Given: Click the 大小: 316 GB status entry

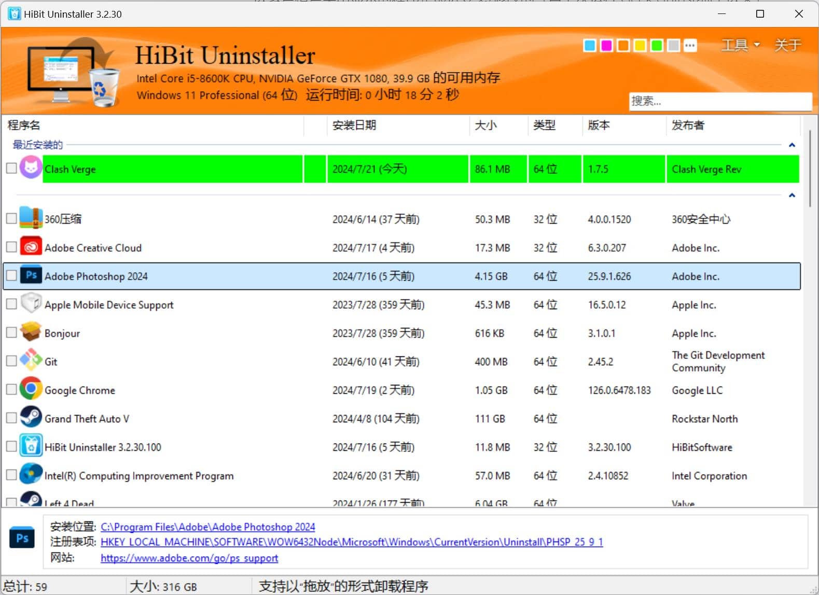Looking at the screenshot, I should 163,587.
